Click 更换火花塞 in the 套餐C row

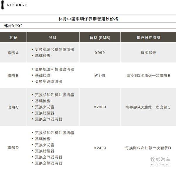pos(45,107)
